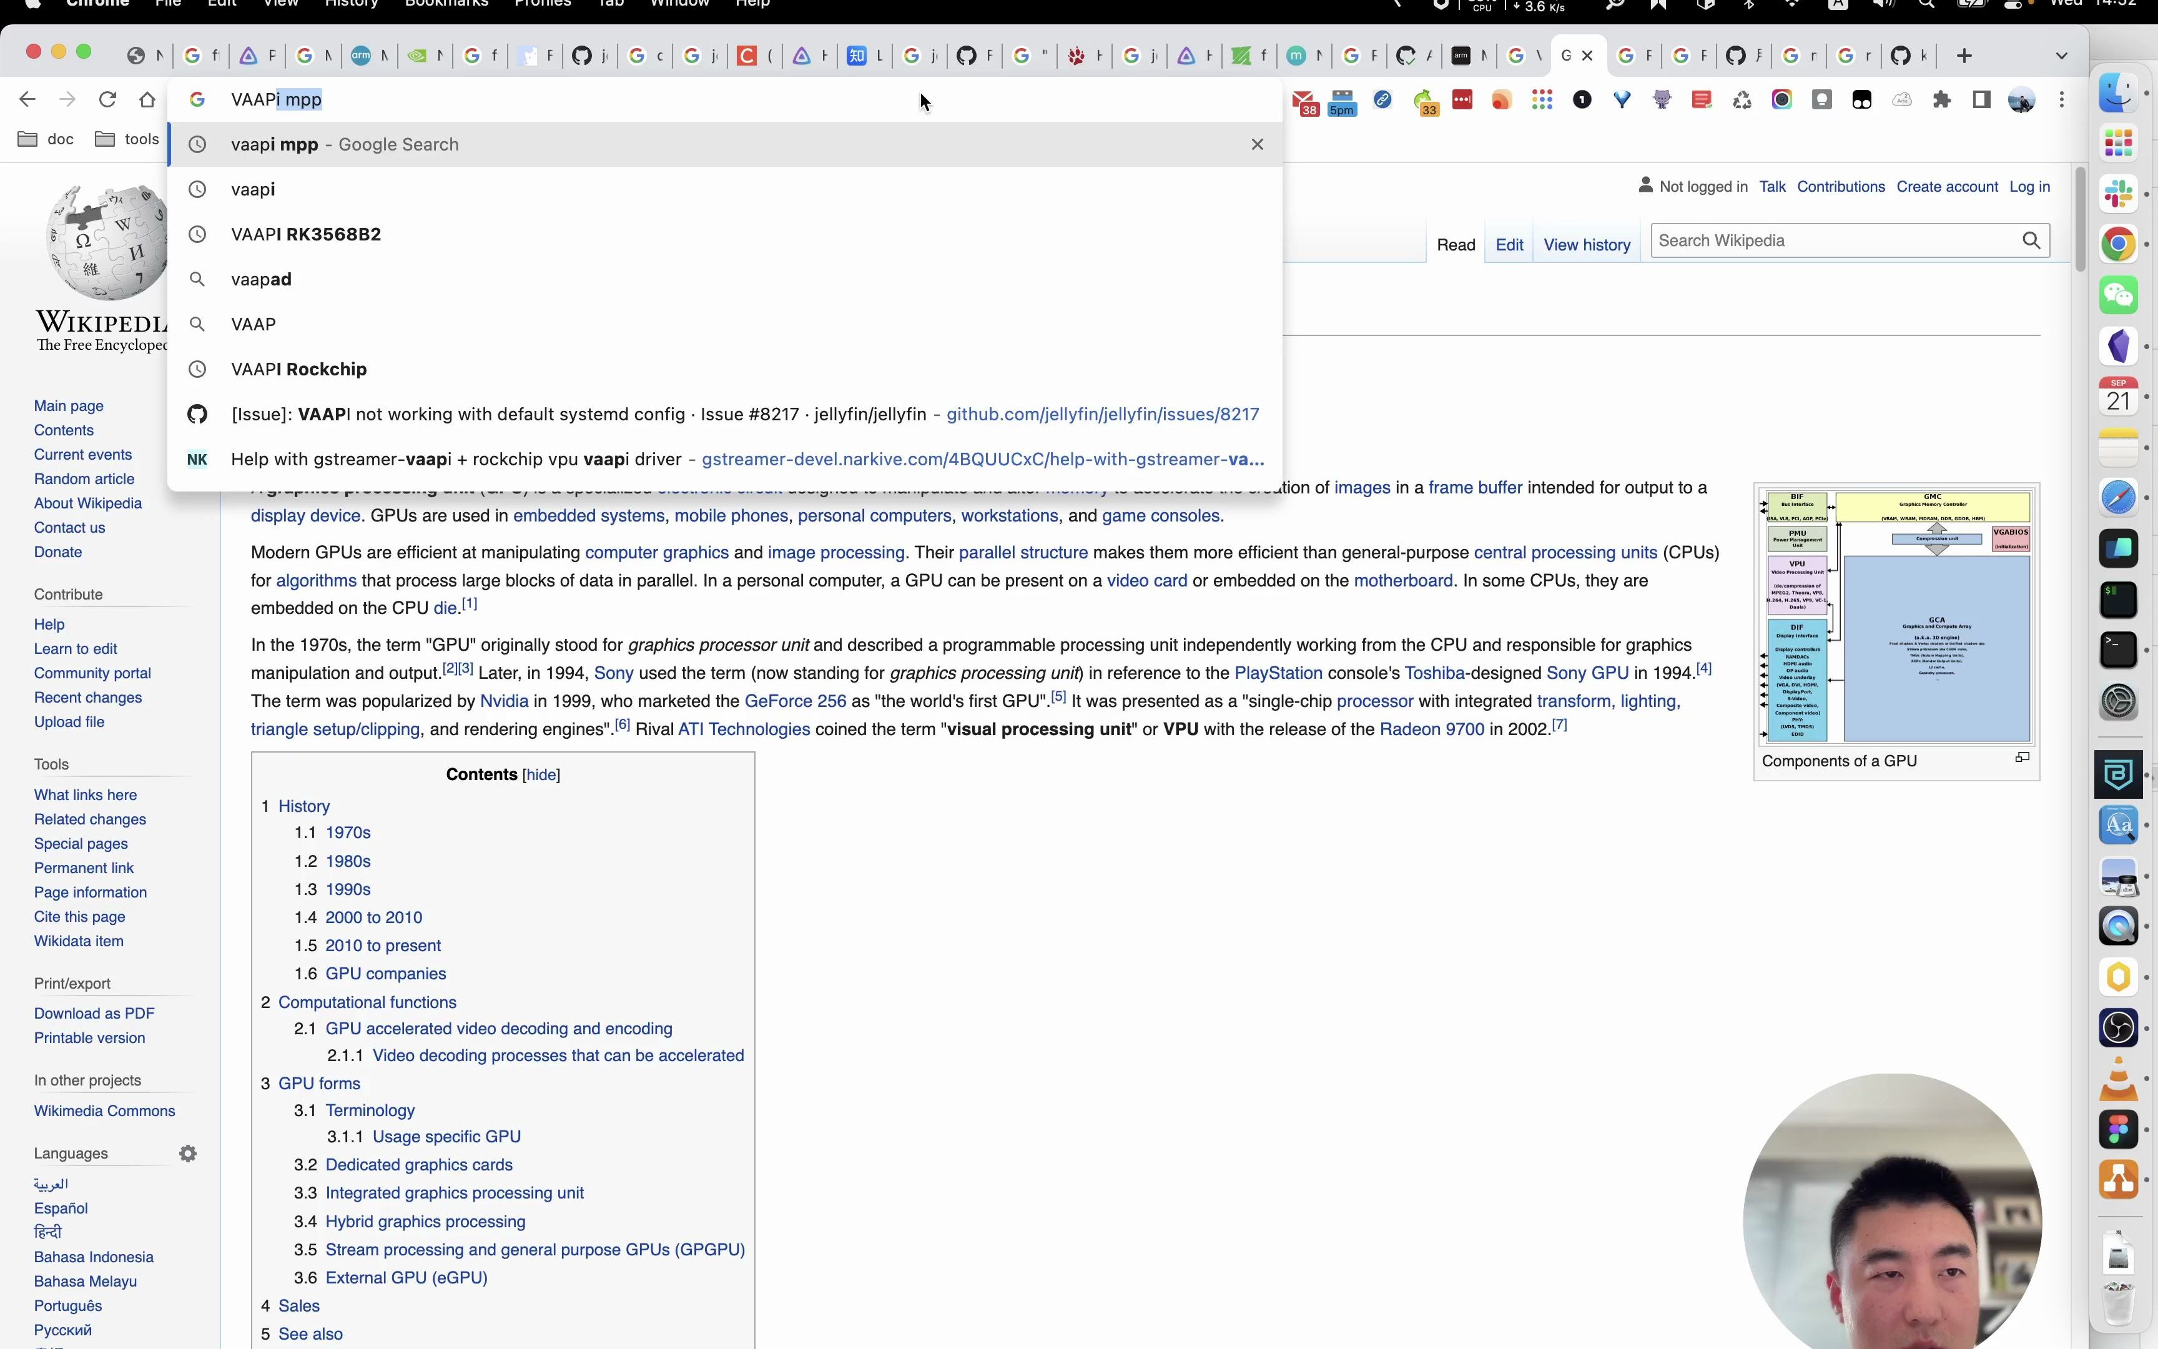Click the Wikipedia search magnifier icon

(x=2031, y=241)
